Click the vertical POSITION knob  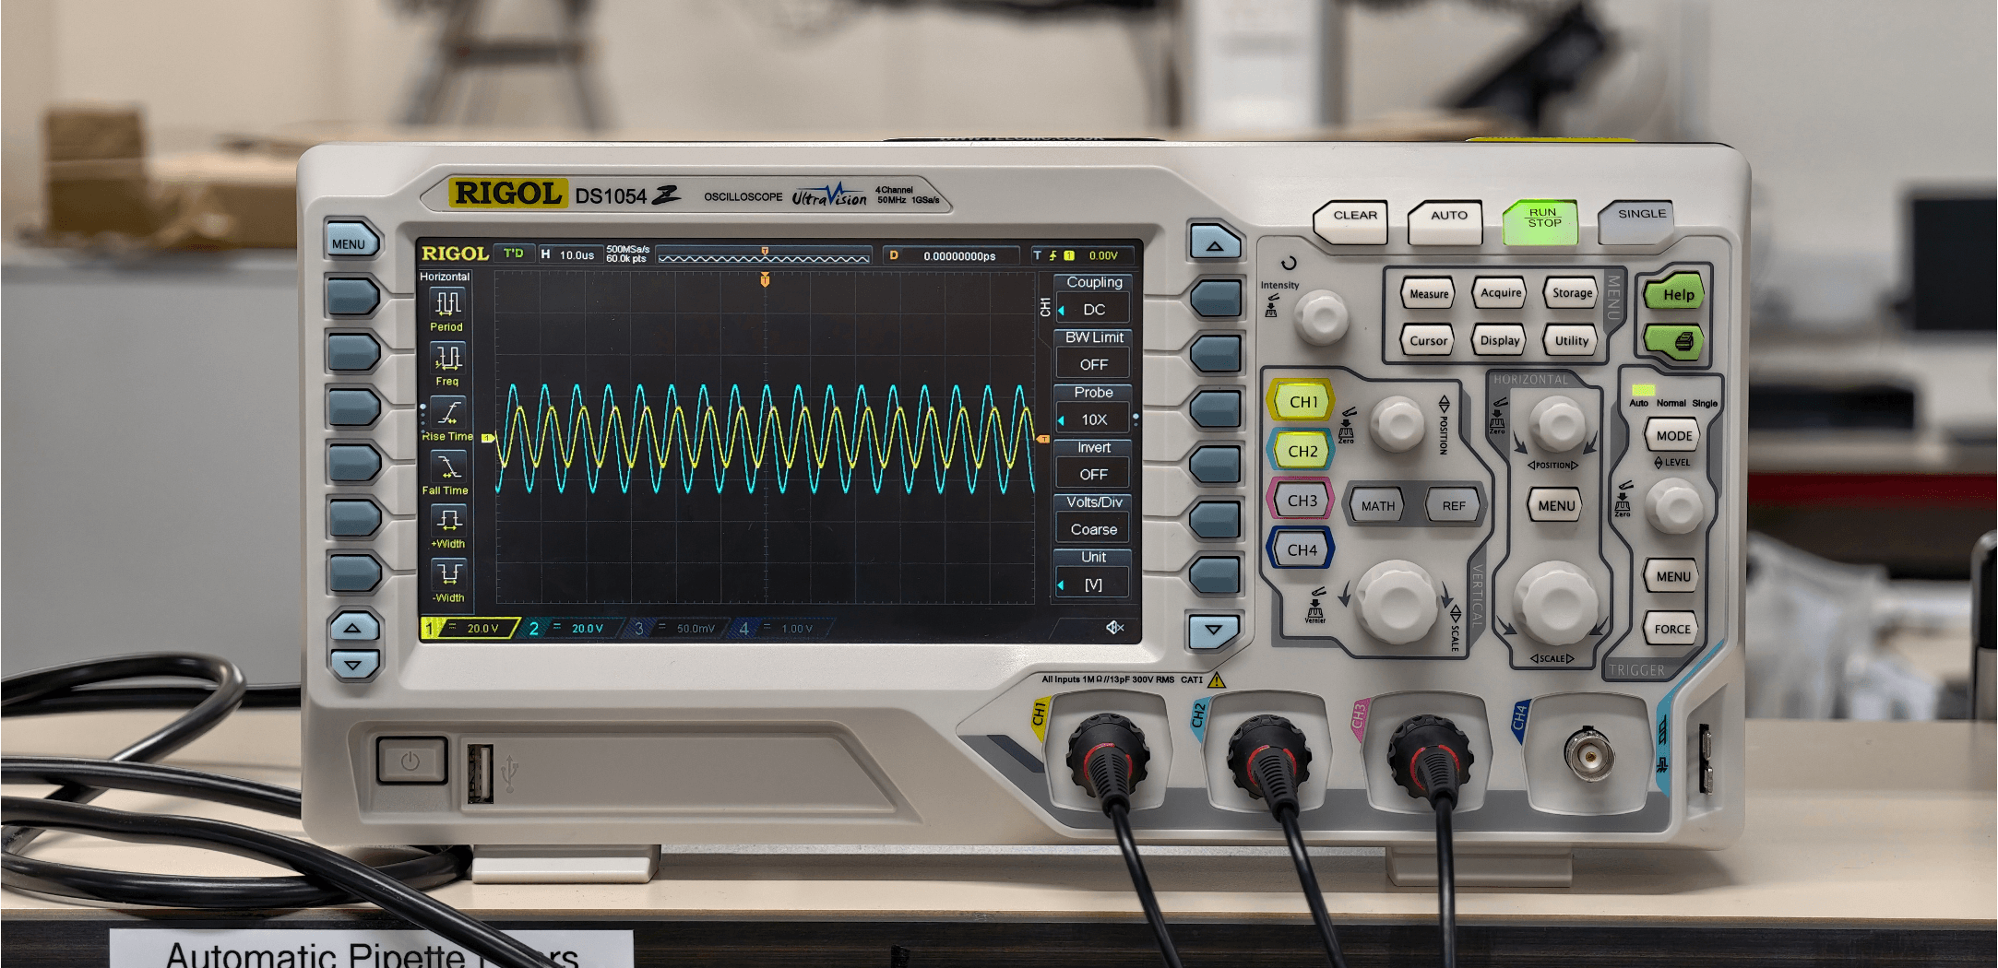(x=1397, y=423)
